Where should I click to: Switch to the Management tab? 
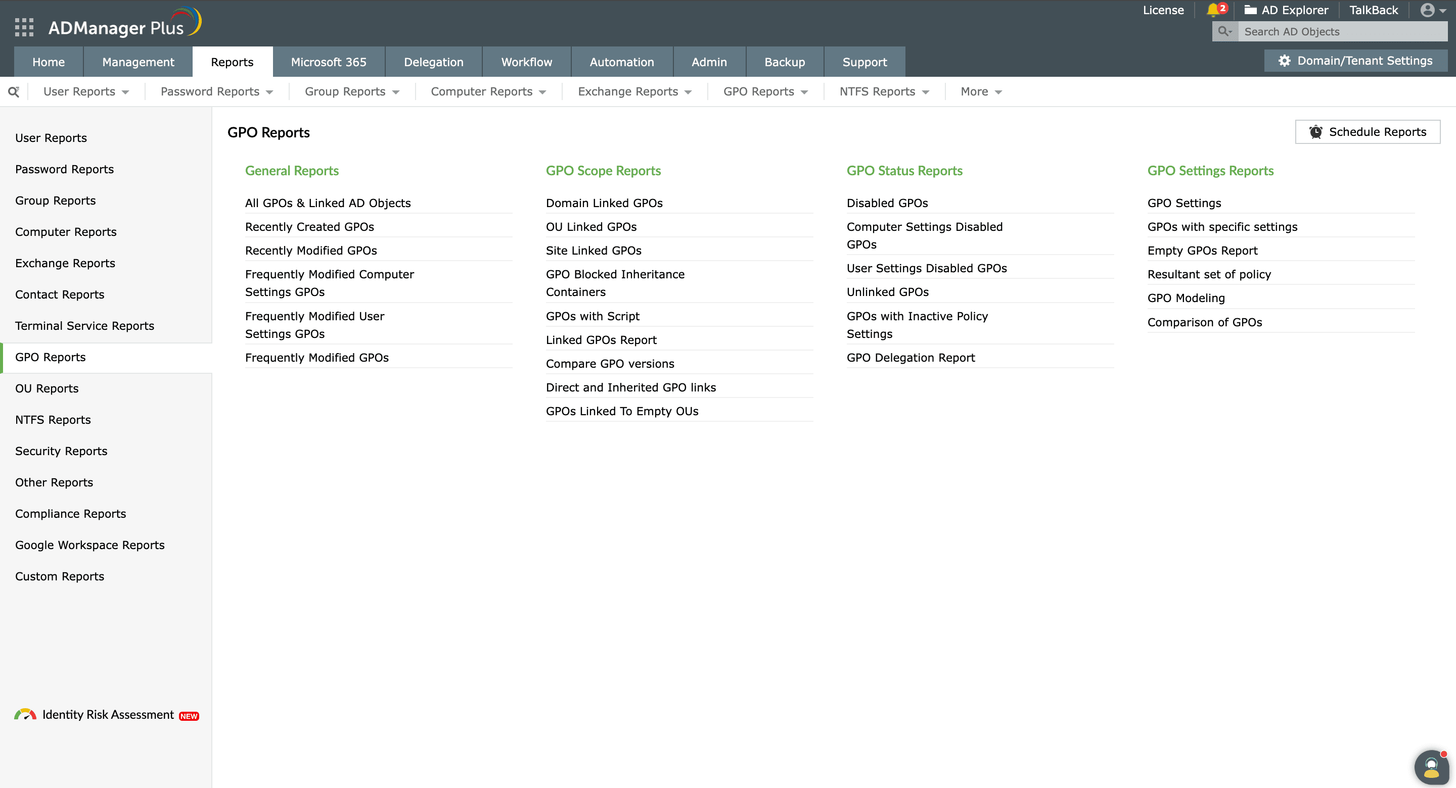138,62
